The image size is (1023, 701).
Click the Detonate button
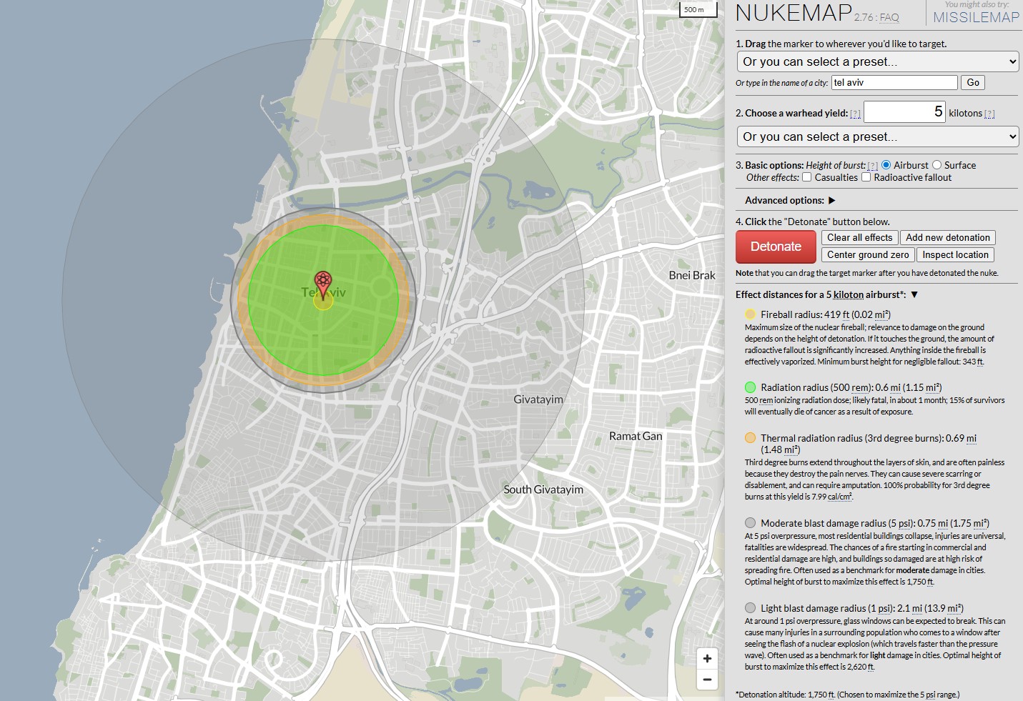776,247
